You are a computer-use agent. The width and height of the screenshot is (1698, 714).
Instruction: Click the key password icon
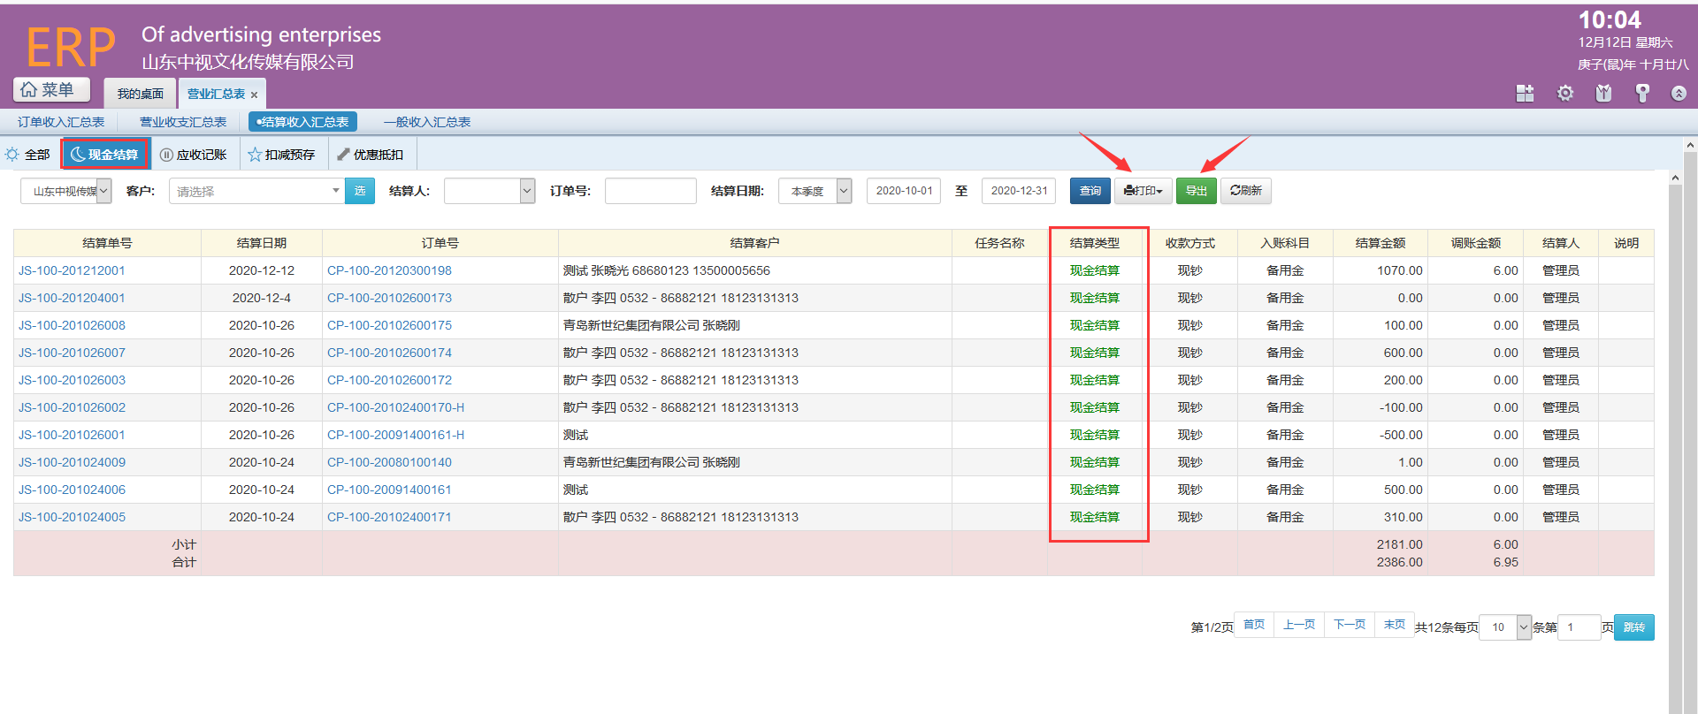click(1642, 93)
